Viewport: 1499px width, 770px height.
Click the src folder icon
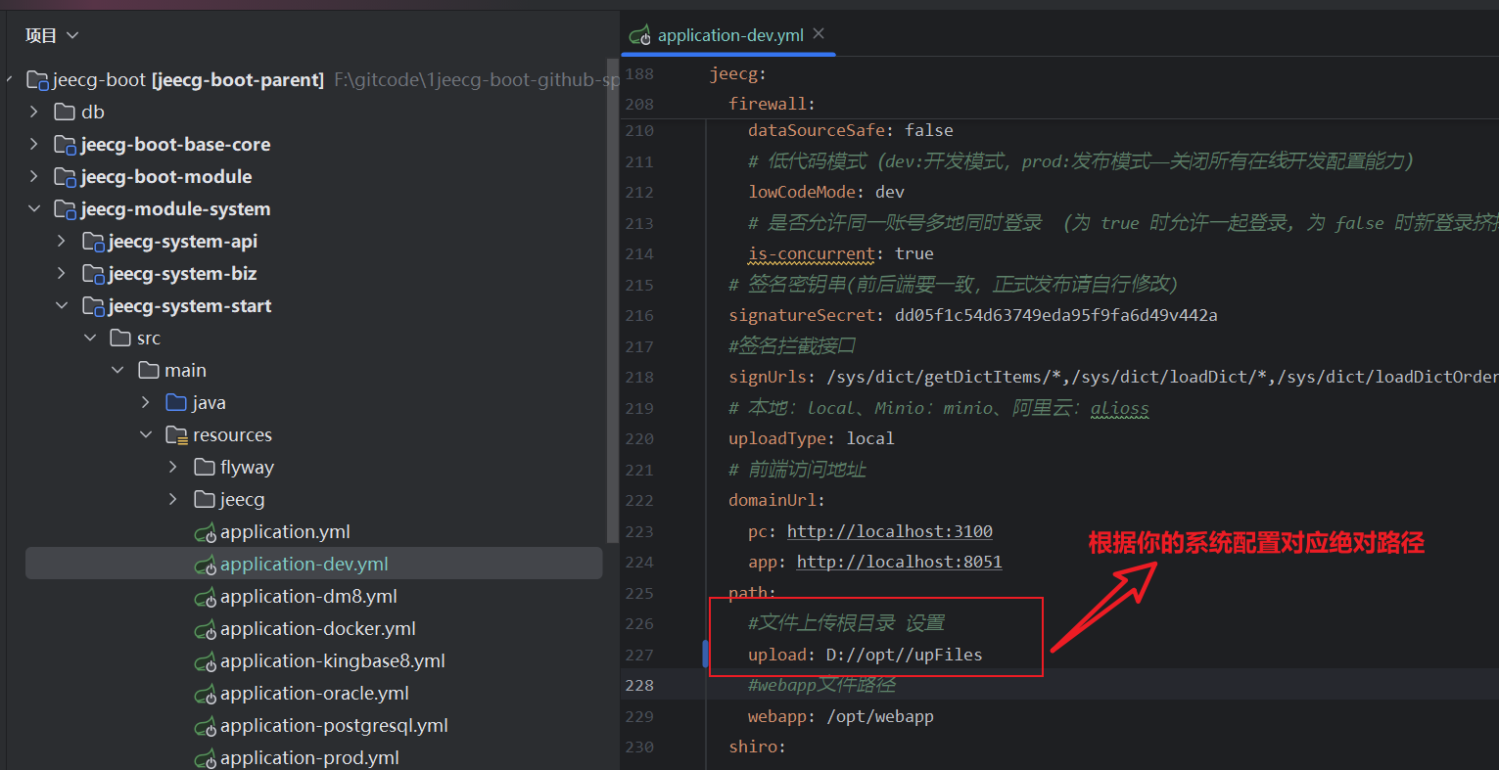click(x=120, y=338)
